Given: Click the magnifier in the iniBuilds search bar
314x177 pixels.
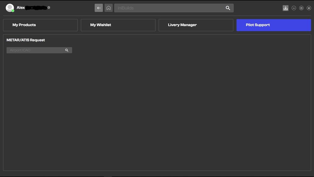Looking at the screenshot, I should pyautogui.click(x=228, y=8).
